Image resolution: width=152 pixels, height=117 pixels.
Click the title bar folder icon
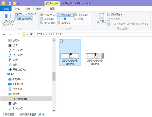click(4, 3)
